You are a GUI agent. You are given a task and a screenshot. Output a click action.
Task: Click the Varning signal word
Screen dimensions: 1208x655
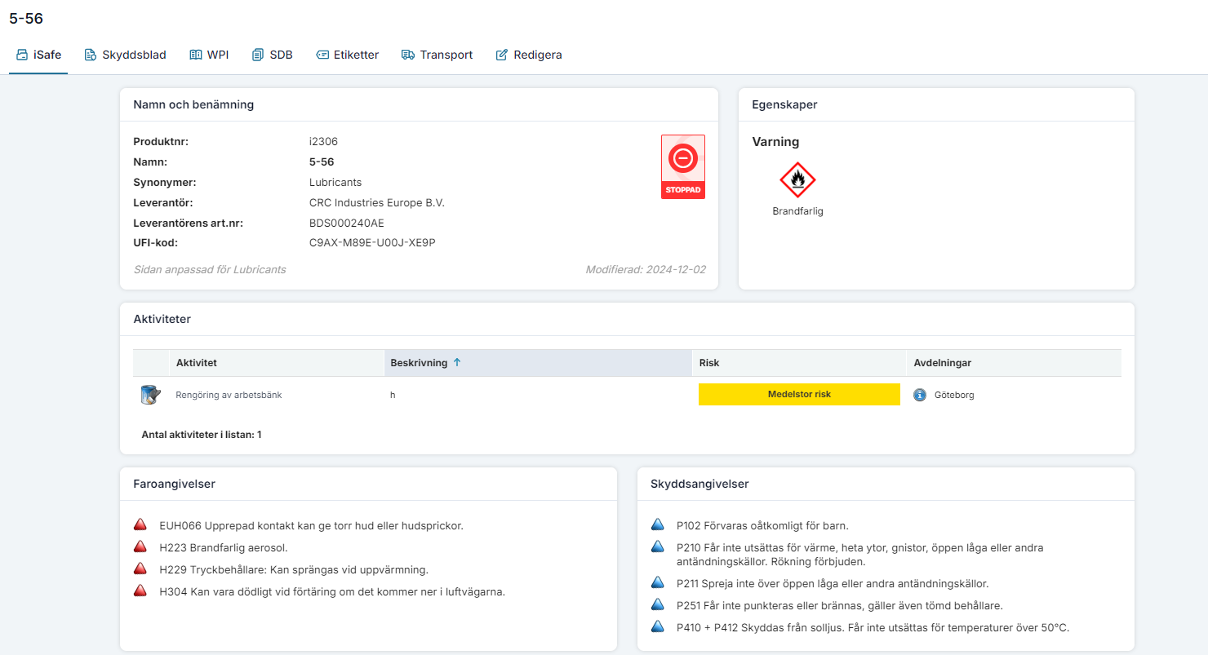point(775,142)
